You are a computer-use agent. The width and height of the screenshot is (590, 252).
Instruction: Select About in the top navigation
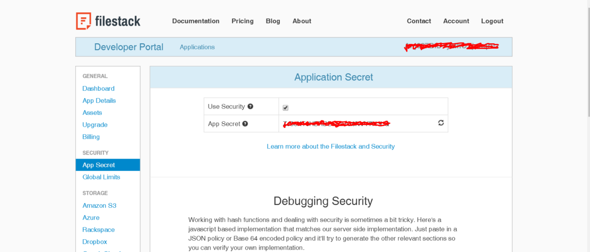[302, 21]
